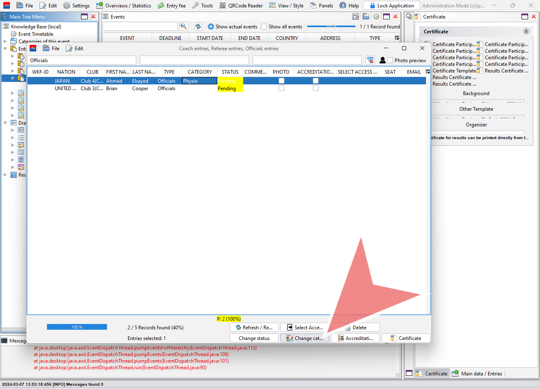
Task: Open the Results Certificate template entry
Action: (503, 71)
